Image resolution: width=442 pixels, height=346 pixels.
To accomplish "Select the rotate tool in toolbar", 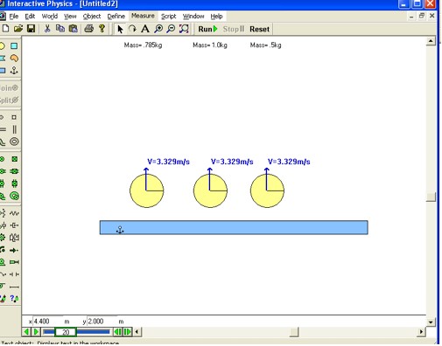I will (x=132, y=29).
